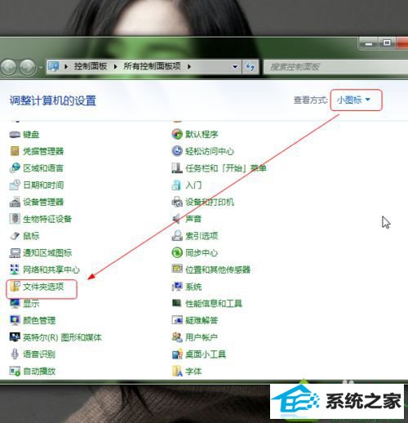
Task: Click the System (系统) computer icon
Action: 177,287
